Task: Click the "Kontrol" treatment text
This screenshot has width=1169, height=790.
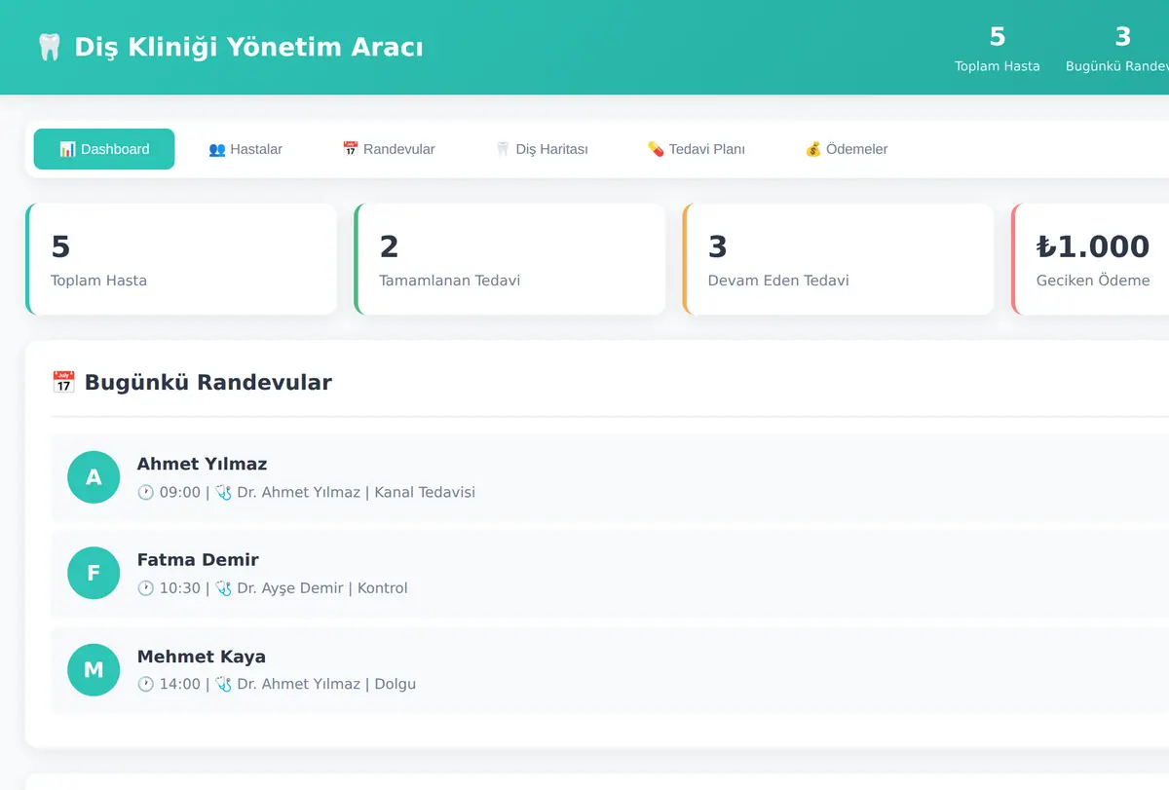Action: pyautogui.click(x=383, y=588)
